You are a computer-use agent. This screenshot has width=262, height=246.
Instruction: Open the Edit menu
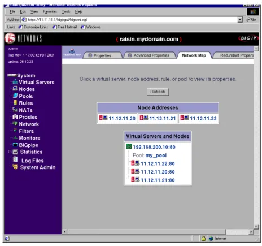(x=23, y=12)
